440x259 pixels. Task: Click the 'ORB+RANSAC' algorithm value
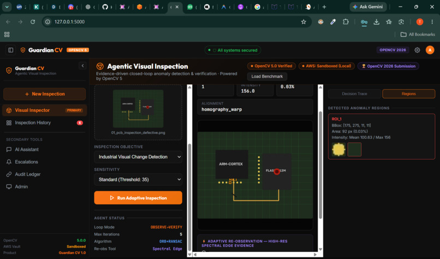(171, 242)
